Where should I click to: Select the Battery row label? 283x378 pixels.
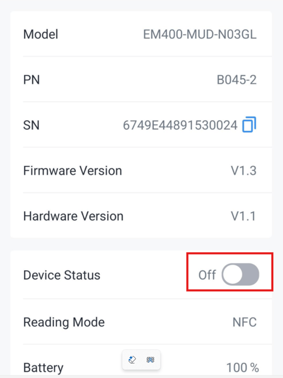43,368
